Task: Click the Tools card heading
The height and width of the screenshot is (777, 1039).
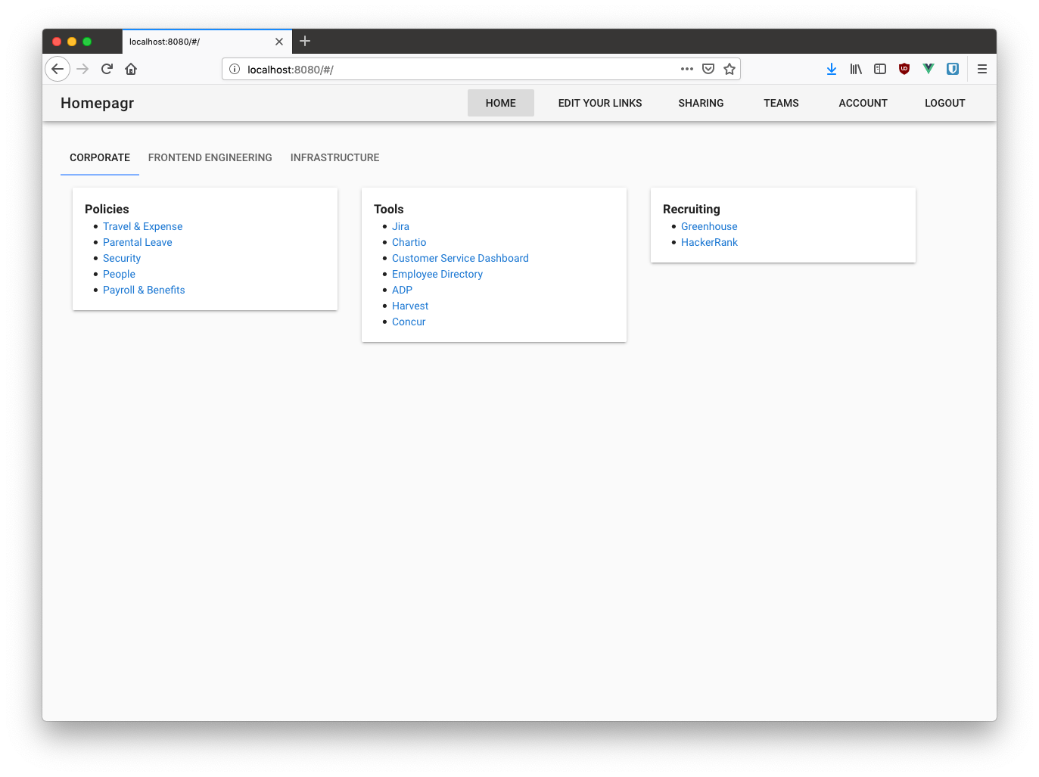Action: pos(389,209)
